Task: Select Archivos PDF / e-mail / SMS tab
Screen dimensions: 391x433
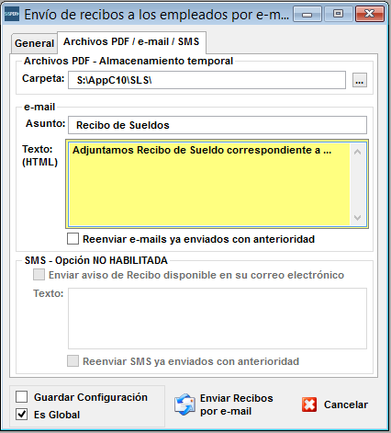Action: pyautogui.click(x=131, y=41)
